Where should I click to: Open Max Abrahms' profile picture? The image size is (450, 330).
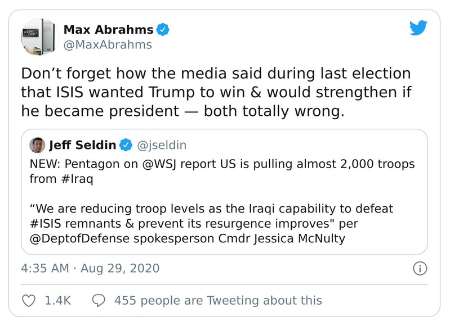pyautogui.click(x=39, y=37)
